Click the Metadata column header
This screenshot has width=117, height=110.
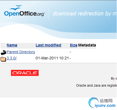click(x=87, y=45)
